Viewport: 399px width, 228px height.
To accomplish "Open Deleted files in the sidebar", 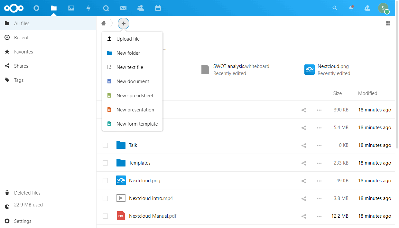I will click(27, 193).
